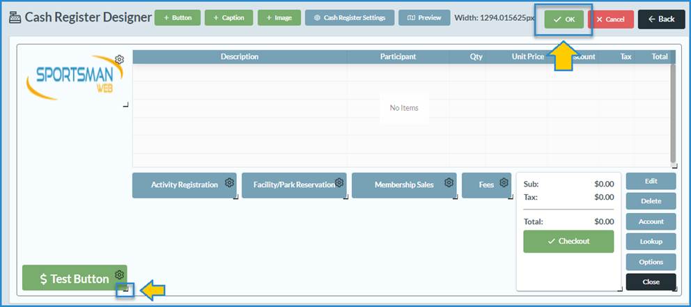Open Cash Register Settings
Viewport: 691px width, 307px height.
coord(349,18)
